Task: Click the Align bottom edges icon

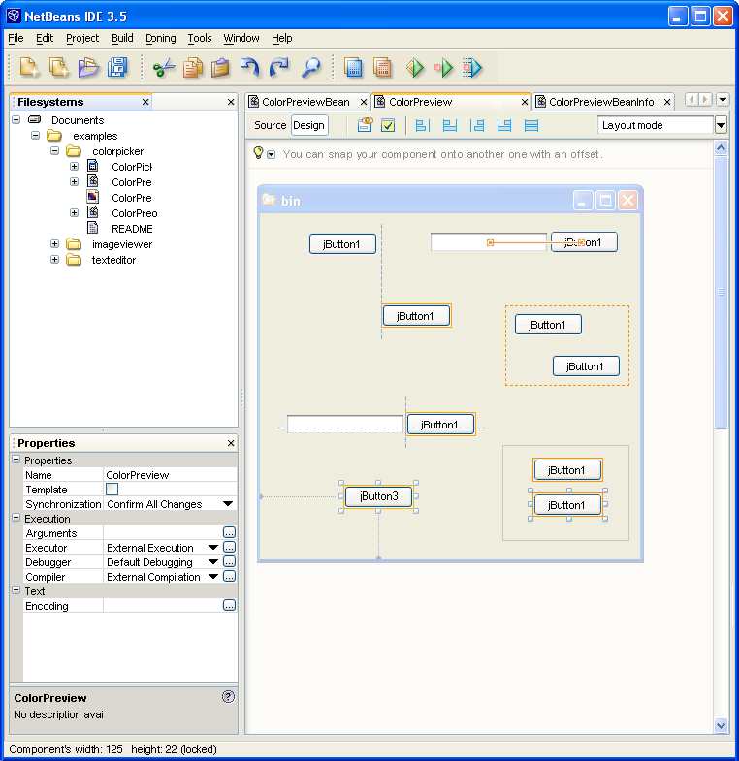Action: click(x=450, y=126)
